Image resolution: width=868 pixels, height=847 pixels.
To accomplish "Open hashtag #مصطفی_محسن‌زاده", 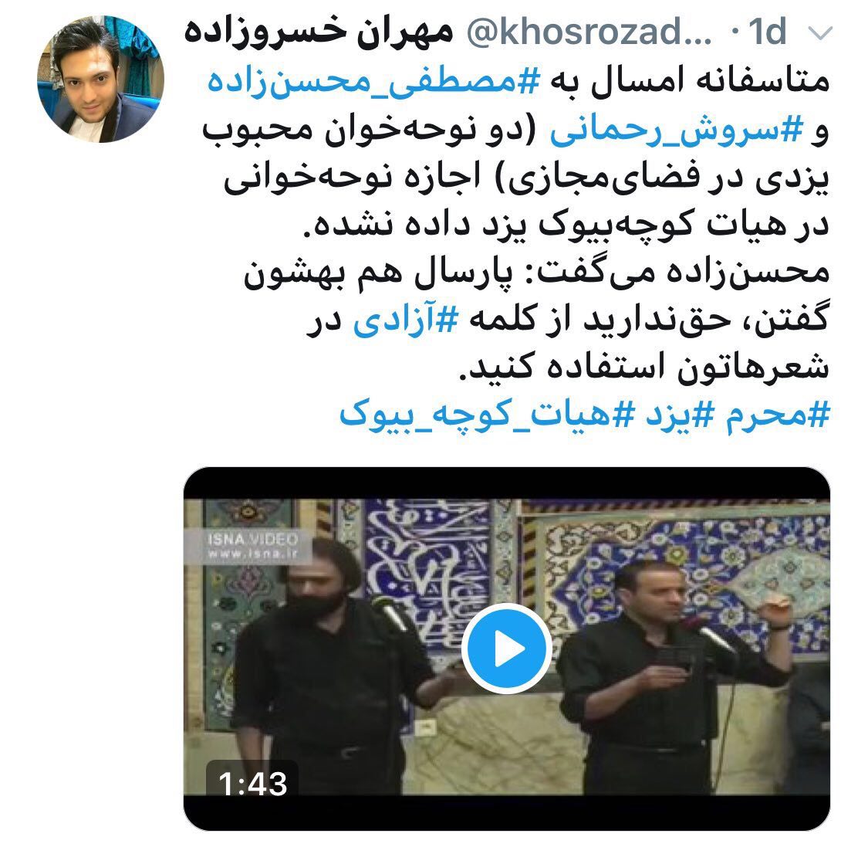I will coord(373,82).
